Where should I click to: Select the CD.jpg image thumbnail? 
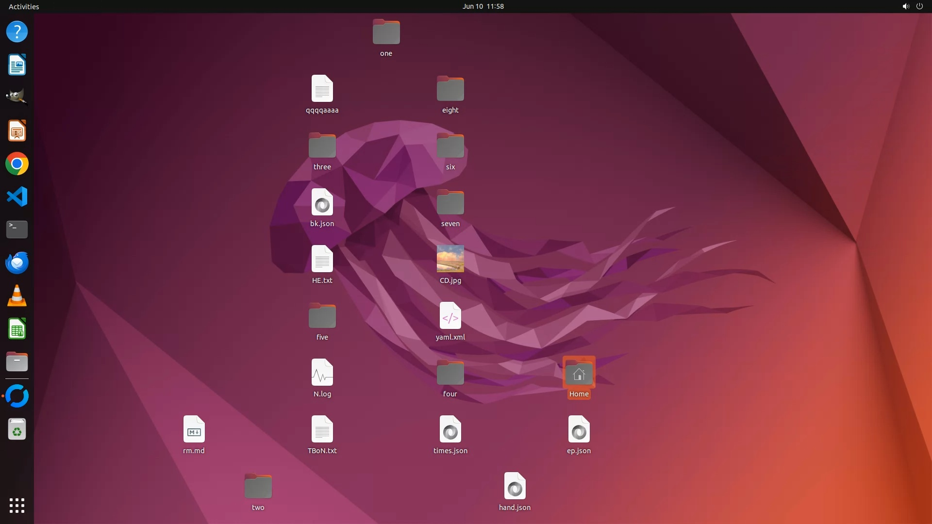click(450, 259)
